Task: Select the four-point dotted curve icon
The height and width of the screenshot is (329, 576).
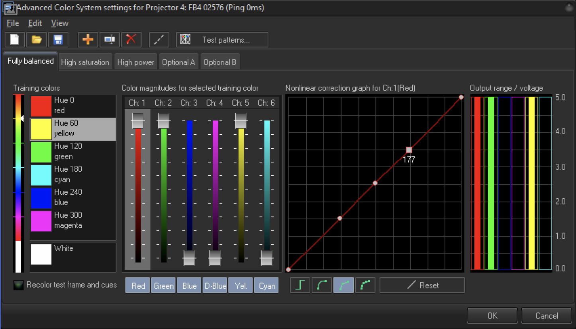Action: pyautogui.click(x=365, y=285)
